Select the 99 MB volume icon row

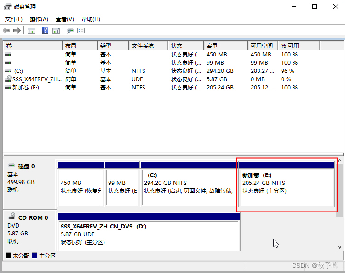click(x=8, y=62)
